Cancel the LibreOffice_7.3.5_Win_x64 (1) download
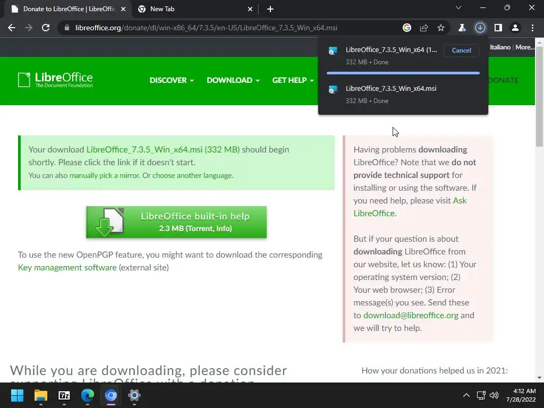This screenshot has height=408, width=544. (x=462, y=50)
